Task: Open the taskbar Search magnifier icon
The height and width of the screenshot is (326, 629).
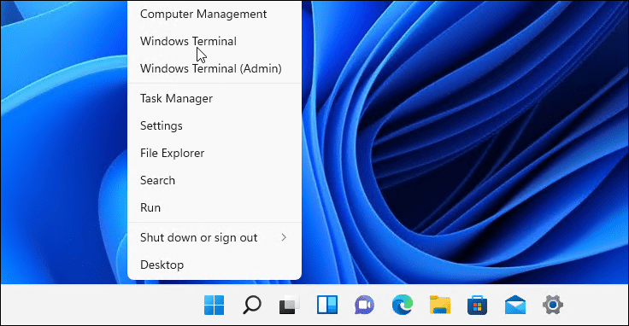Action: [x=252, y=306]
